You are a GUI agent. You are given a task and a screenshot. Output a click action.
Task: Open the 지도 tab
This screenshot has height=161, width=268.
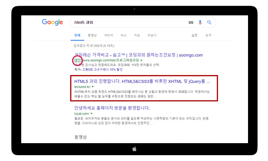[137, 35]
